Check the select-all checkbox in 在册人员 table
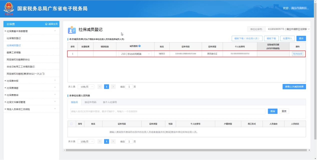 [72, 124]
